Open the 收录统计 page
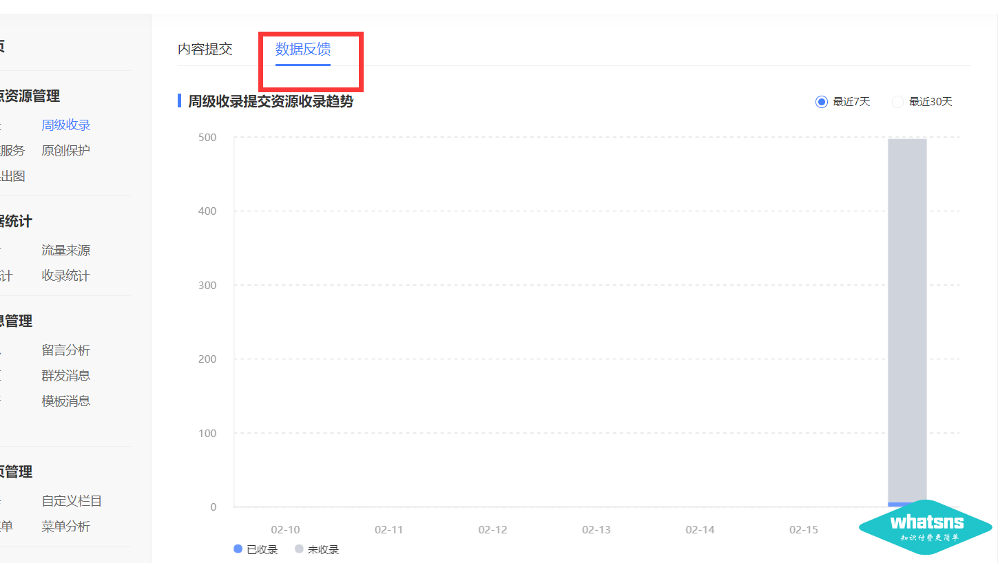 (66, 276)
